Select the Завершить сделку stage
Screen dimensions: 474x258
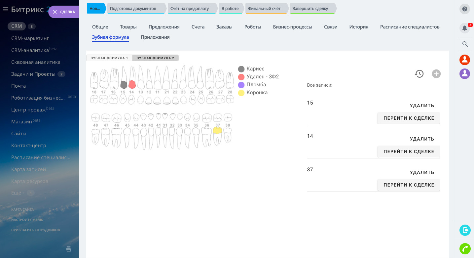[312, 9]
